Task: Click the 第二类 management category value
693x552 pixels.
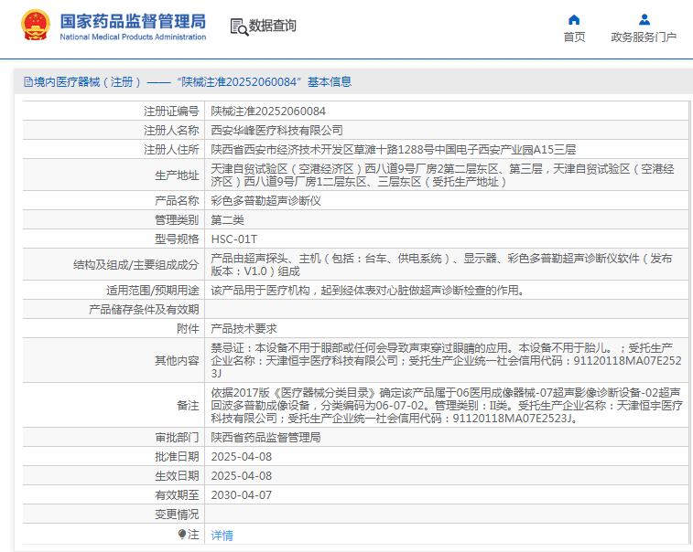Action: point(227,219)
